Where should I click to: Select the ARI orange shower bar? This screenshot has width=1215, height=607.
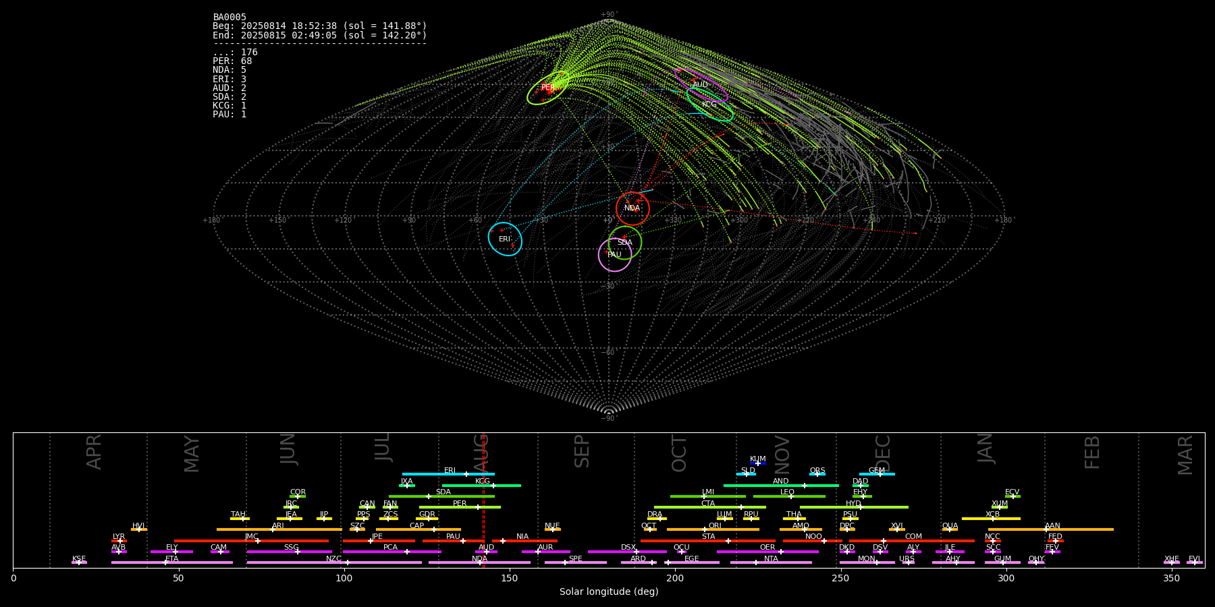(x=279, y=529)
